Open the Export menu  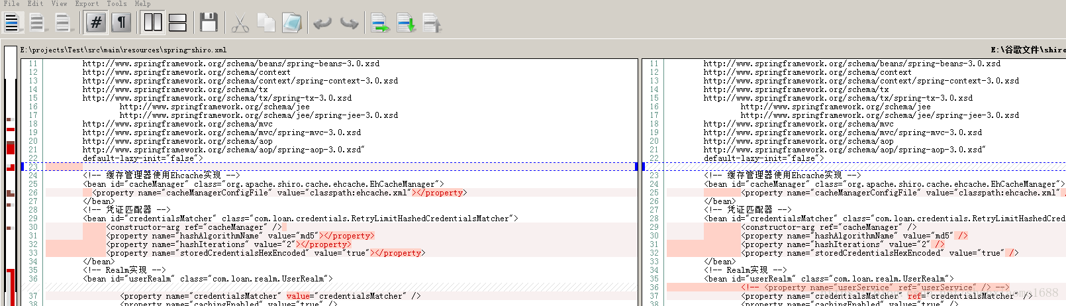click(x=87, y=3)
